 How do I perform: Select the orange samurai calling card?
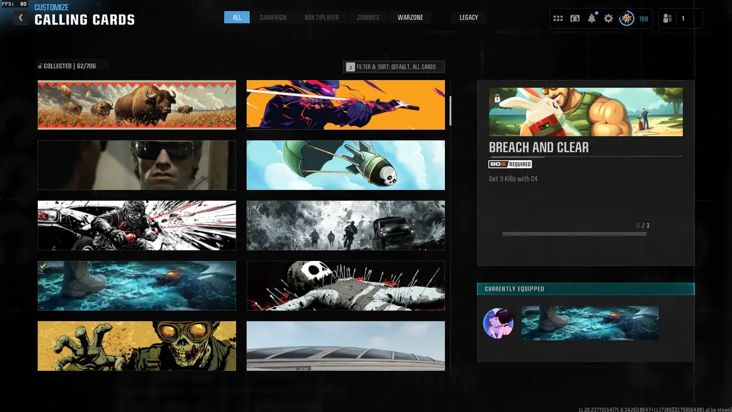(345, 105)
